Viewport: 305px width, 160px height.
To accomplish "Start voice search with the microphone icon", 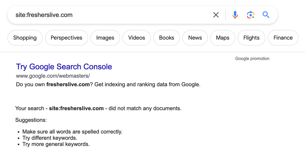I will coord(235,15).
